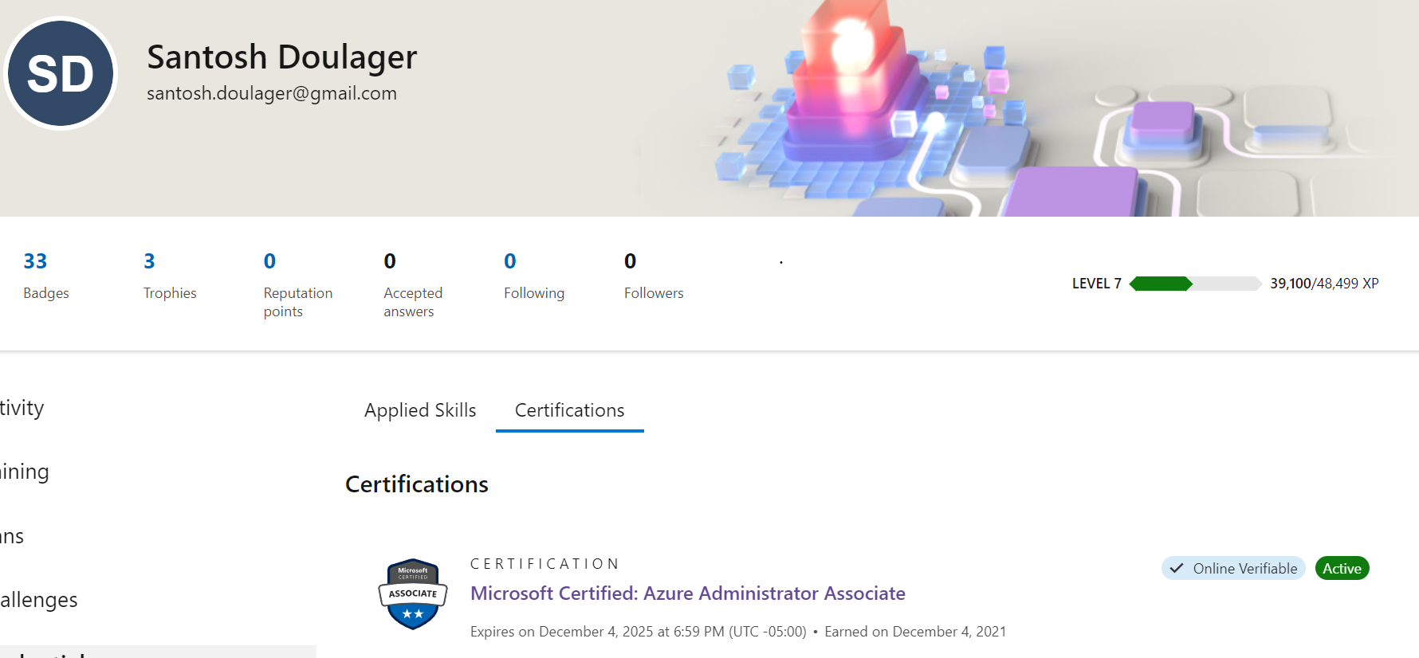Image resolution: width=1419 pixels, height=658 pixels.
Task: Click the Online Verifiable label
Action: tap(1245, 569)
